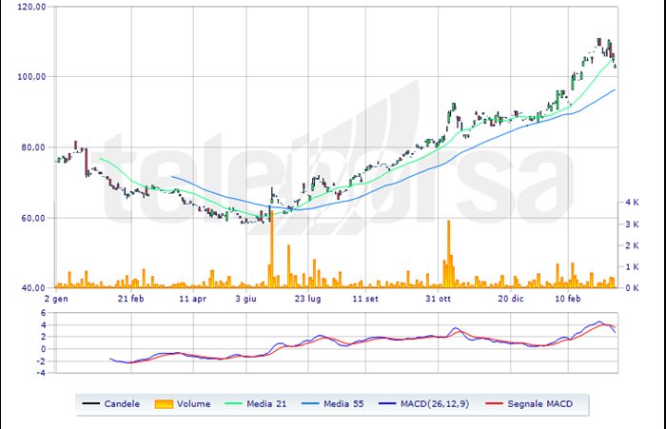Click the 10 feb date label
This screenshot has width=666, height=429.
pos(567,298)
